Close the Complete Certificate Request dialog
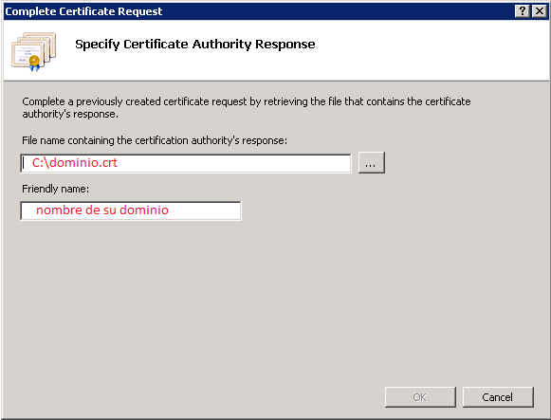The height and width of the screenshot is (420, 551). 539,11
